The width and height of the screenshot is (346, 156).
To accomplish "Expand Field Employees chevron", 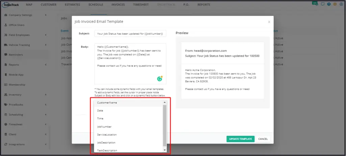I will [x=46, y=35].
